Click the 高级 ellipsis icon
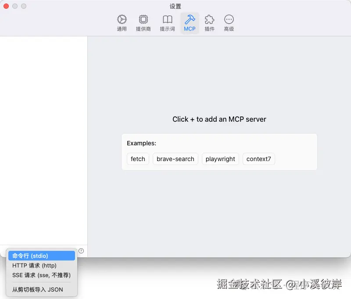Viewport: 351px width, 299px height. (229, 19)
